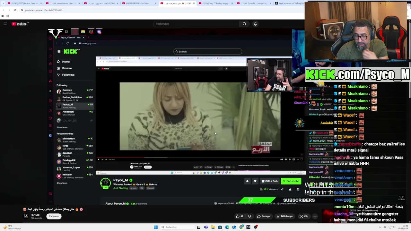This screenshot has width=411, height=231.
Task: Click the FENDRI channel name
Action: [35, 215]
